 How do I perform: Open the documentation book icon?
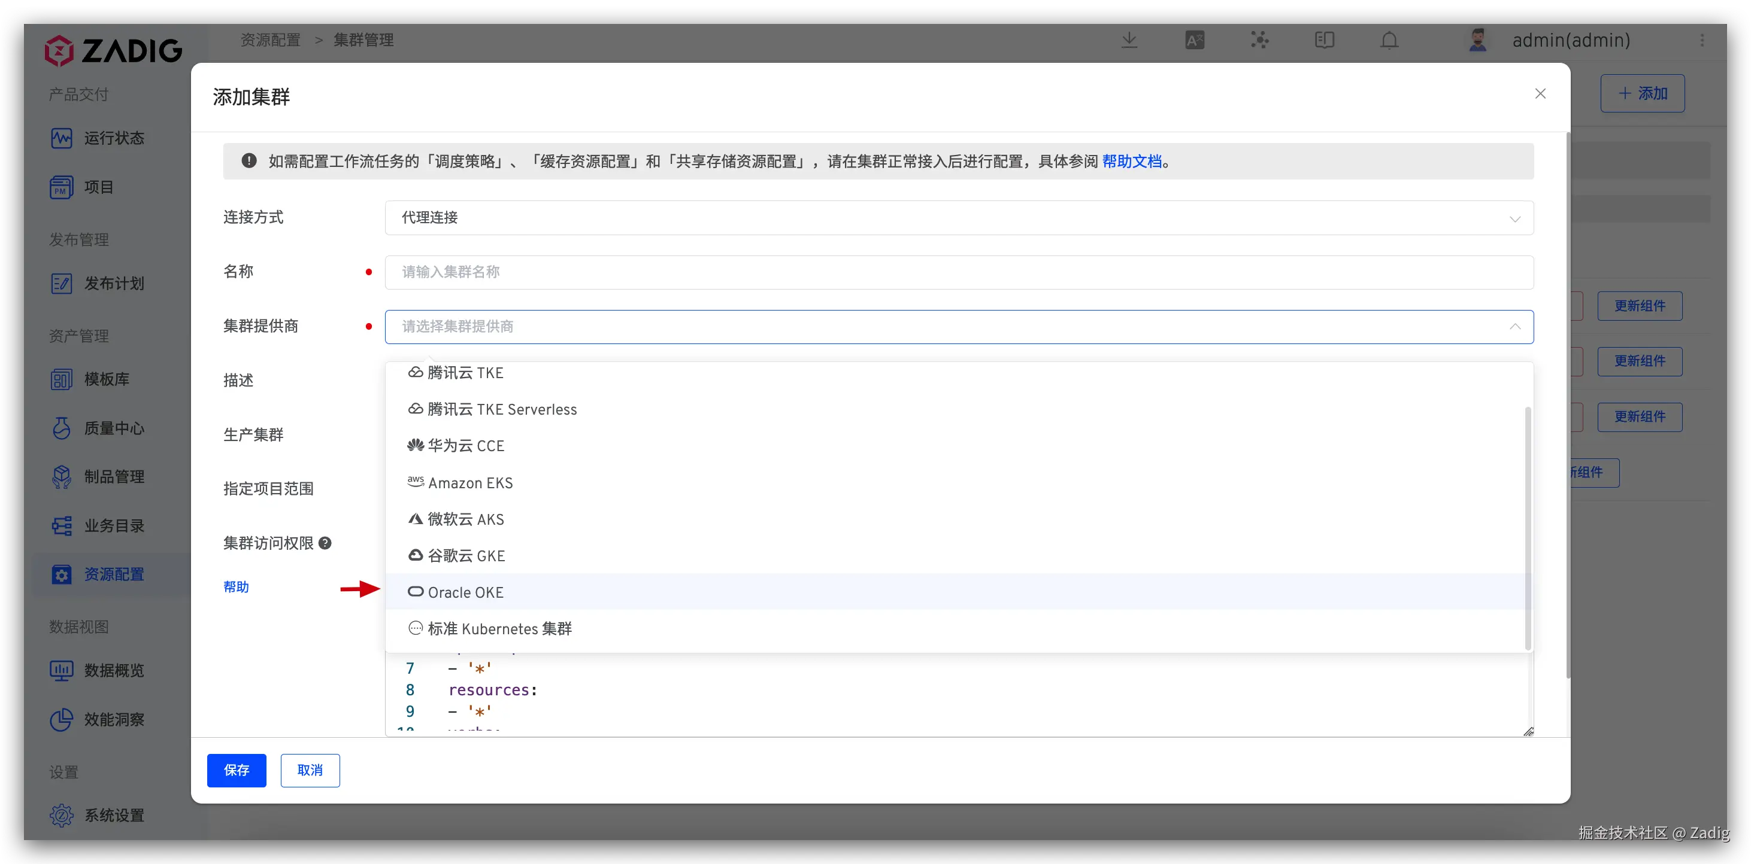[1324, 40]
